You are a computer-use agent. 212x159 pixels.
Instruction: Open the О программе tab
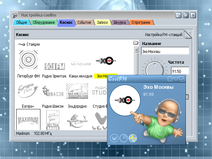(141, 23)
